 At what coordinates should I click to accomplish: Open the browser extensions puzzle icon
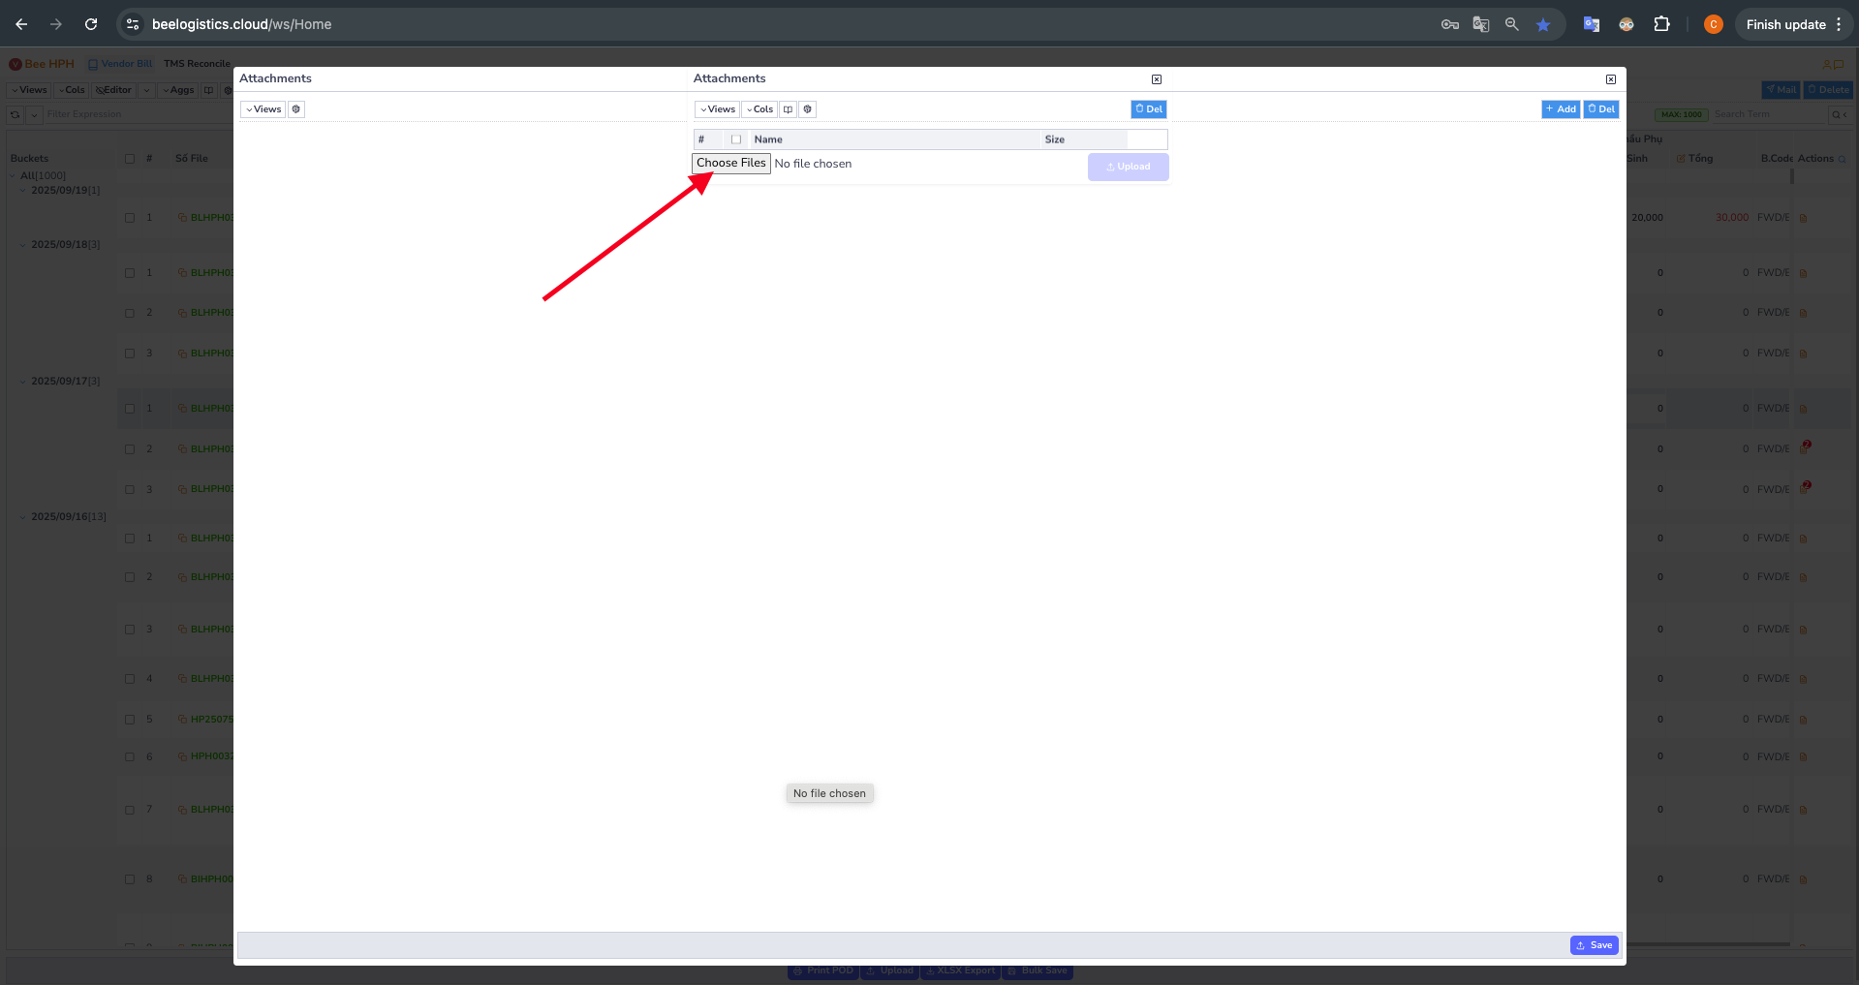1661,24
